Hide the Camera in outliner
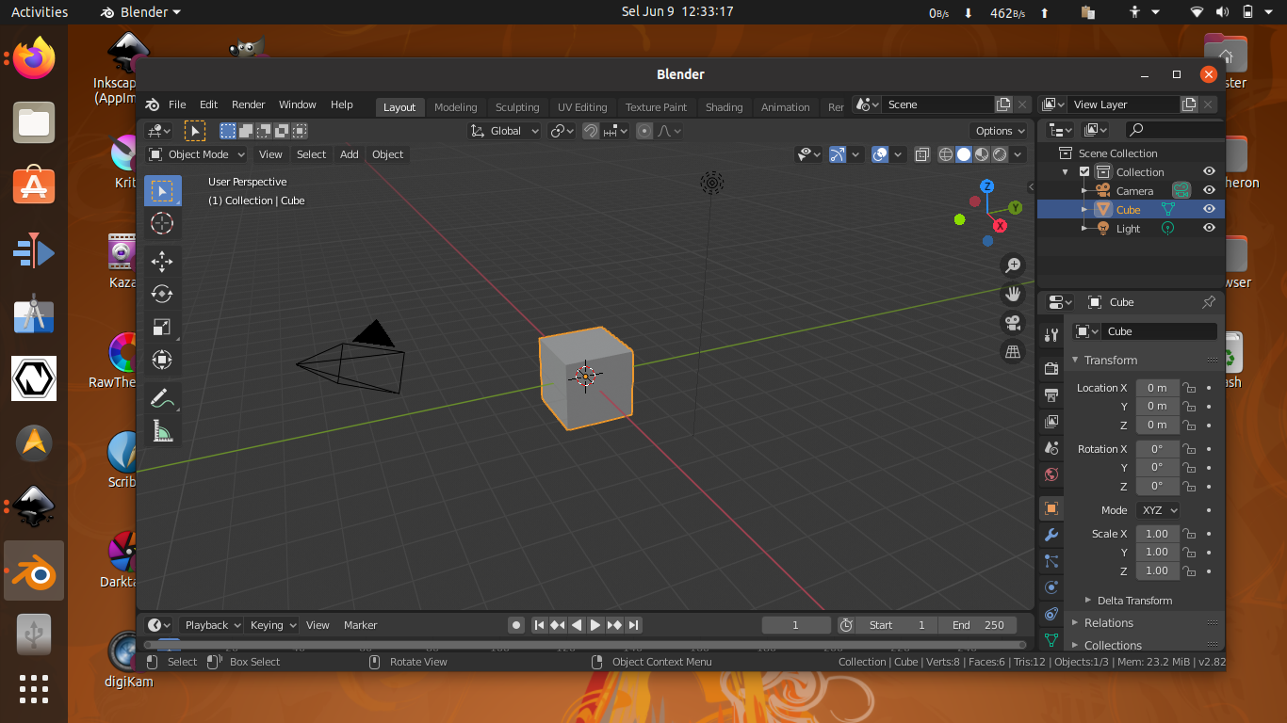 click(x=1209, y=190)
